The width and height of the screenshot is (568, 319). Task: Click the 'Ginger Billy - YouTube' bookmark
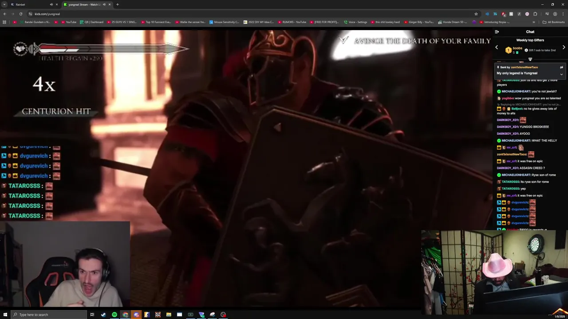420,22
